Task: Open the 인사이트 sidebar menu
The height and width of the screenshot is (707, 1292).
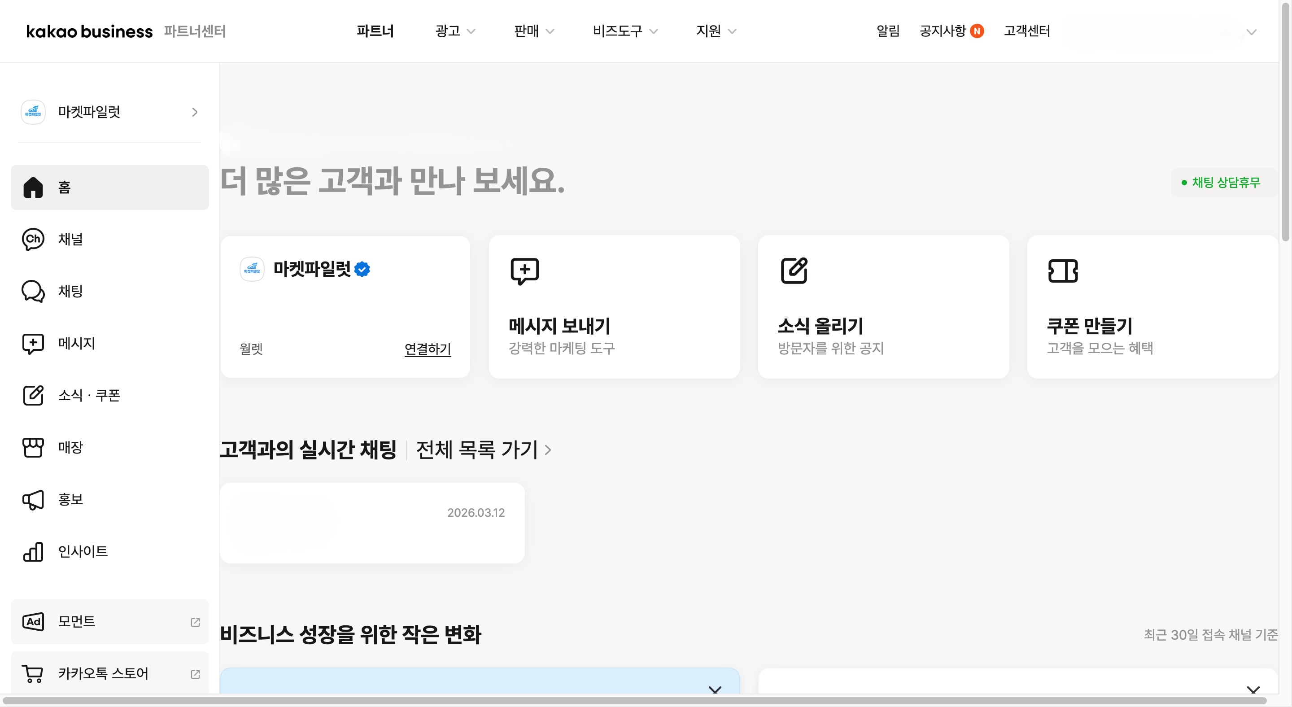Action: (110, 552)
